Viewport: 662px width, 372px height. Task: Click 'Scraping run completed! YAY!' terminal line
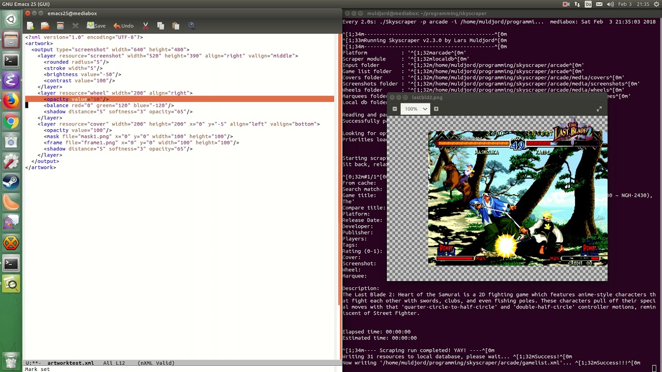418,350
